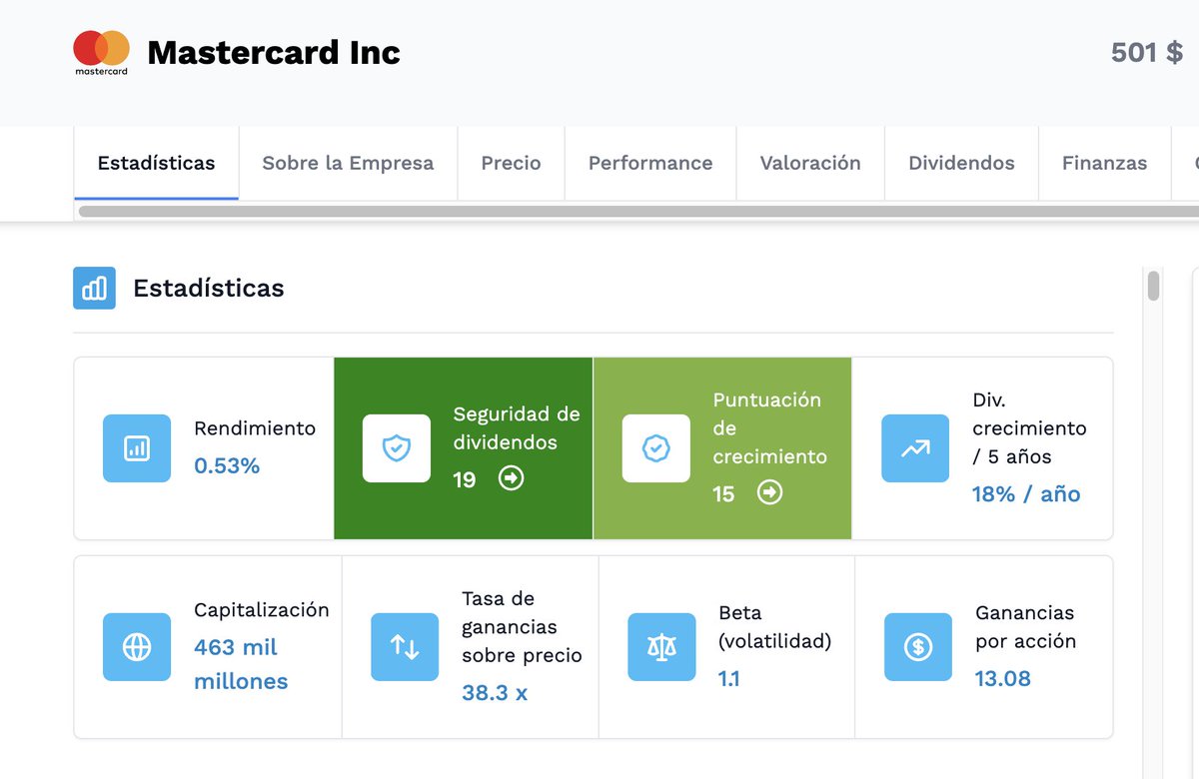The width and height of the screenshot is (1199, 779).
Task: Click the Tasa de ganancias sobre precio label
Action: pyautogui.click(x=522, y=627)
